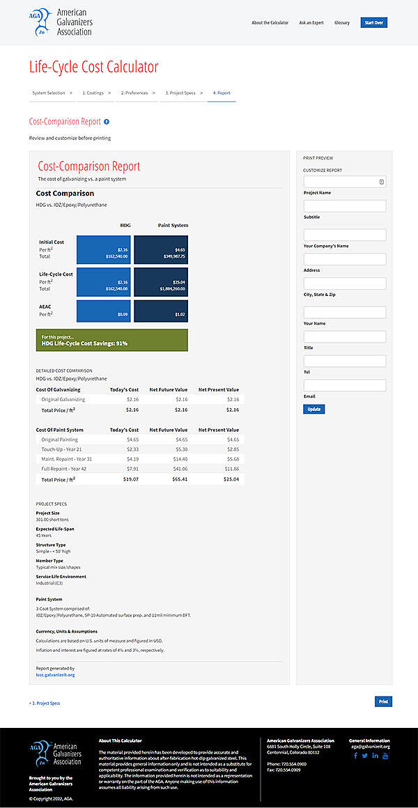
Task: Open About the Calculator page
Action: [270, 23]
